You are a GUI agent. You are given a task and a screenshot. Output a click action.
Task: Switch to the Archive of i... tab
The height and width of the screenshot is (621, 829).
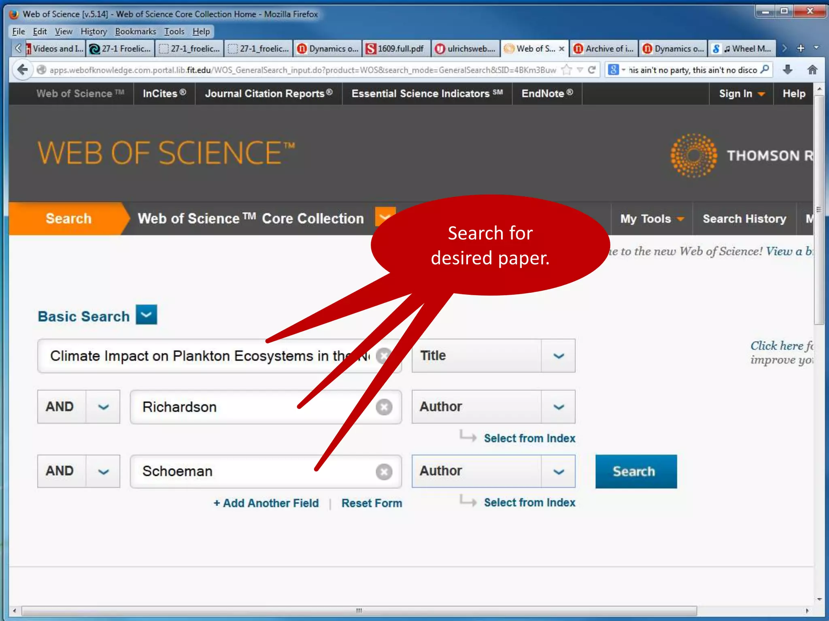pyautogui.click(x=604, y=49)
